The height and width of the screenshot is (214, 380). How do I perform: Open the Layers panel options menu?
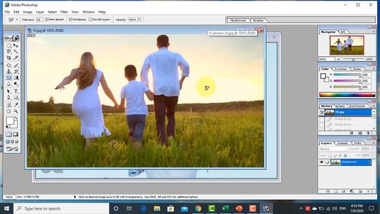point(373,143)
